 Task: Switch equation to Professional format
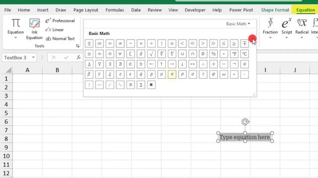[x=60, y=21]
